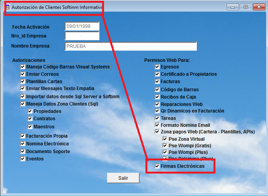Toggle Maneja Código Barras Visual Systems checkbox
Viewport: 268px width, 196px height.
point(22,66)
